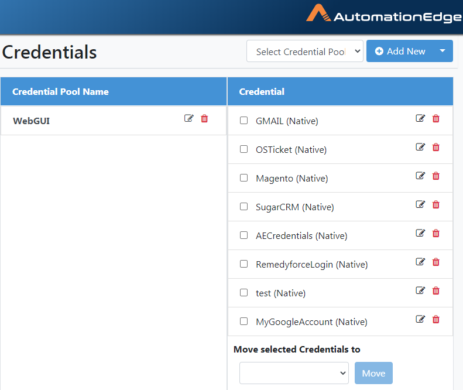The image size is (463, 390).
Task: Click the AutomationEdge logo
Action: pos(383,14)
